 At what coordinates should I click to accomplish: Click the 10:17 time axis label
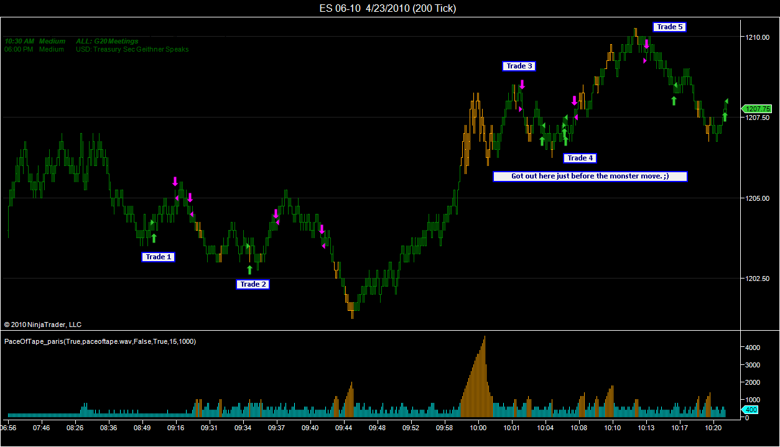click(680, 428)
